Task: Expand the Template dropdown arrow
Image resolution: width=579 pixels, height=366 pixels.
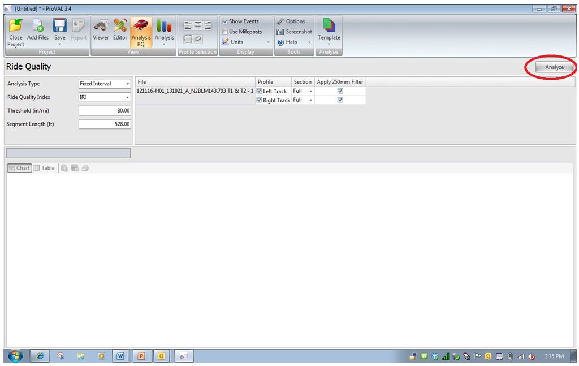Action: (329, 44)
